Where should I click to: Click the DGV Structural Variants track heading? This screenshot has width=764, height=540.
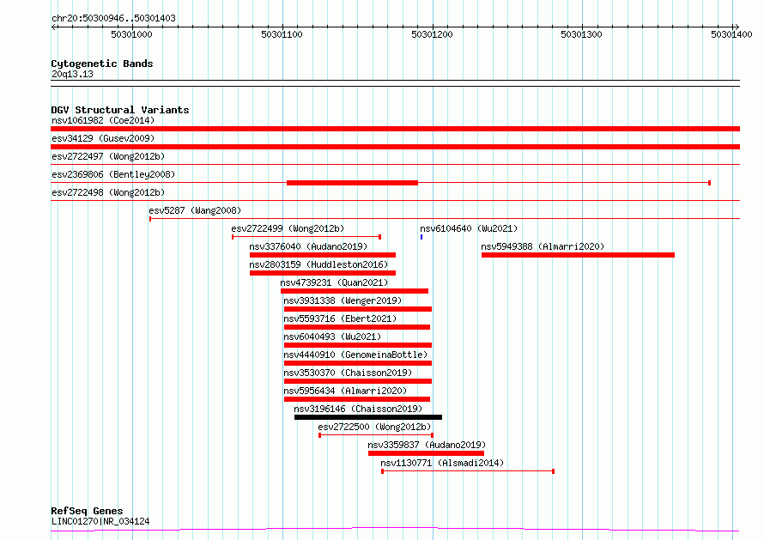pos(120,110)
